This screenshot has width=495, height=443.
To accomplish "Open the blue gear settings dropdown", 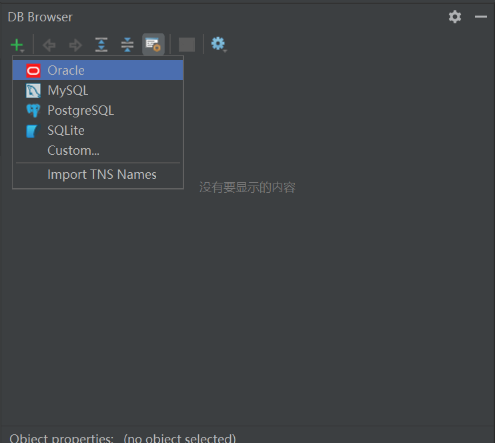I will coord(218,44).
